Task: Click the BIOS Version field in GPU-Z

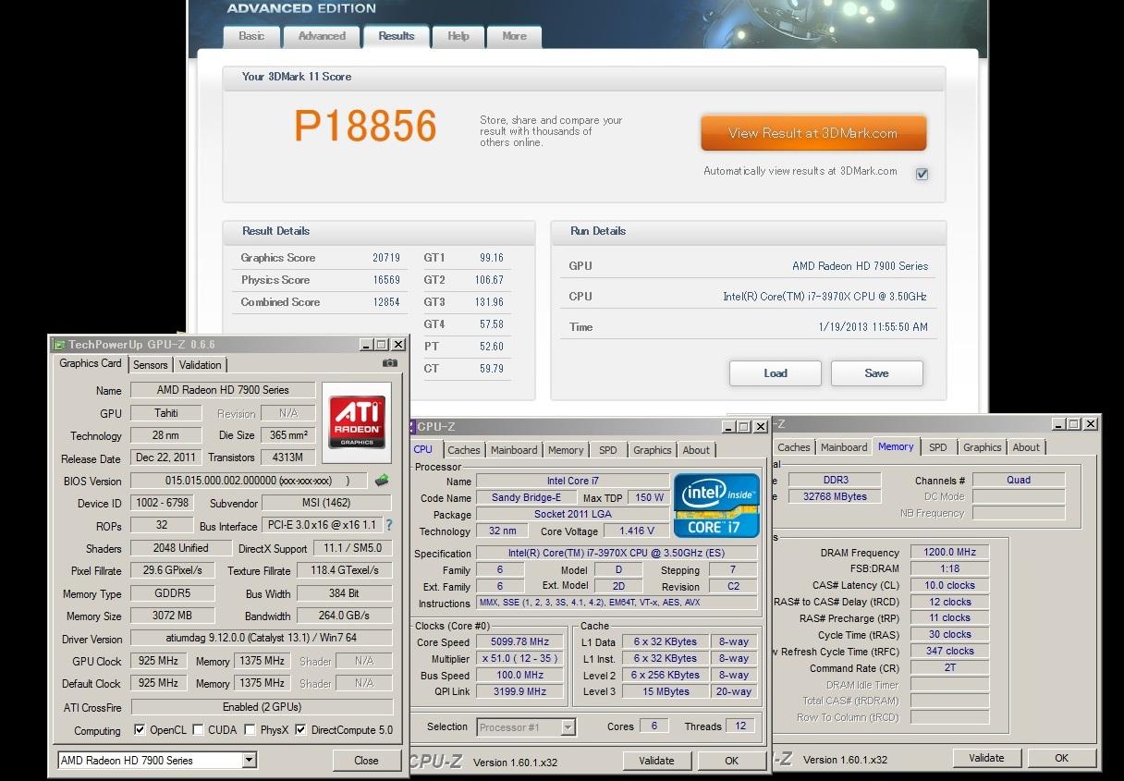Action: point(249,481)
